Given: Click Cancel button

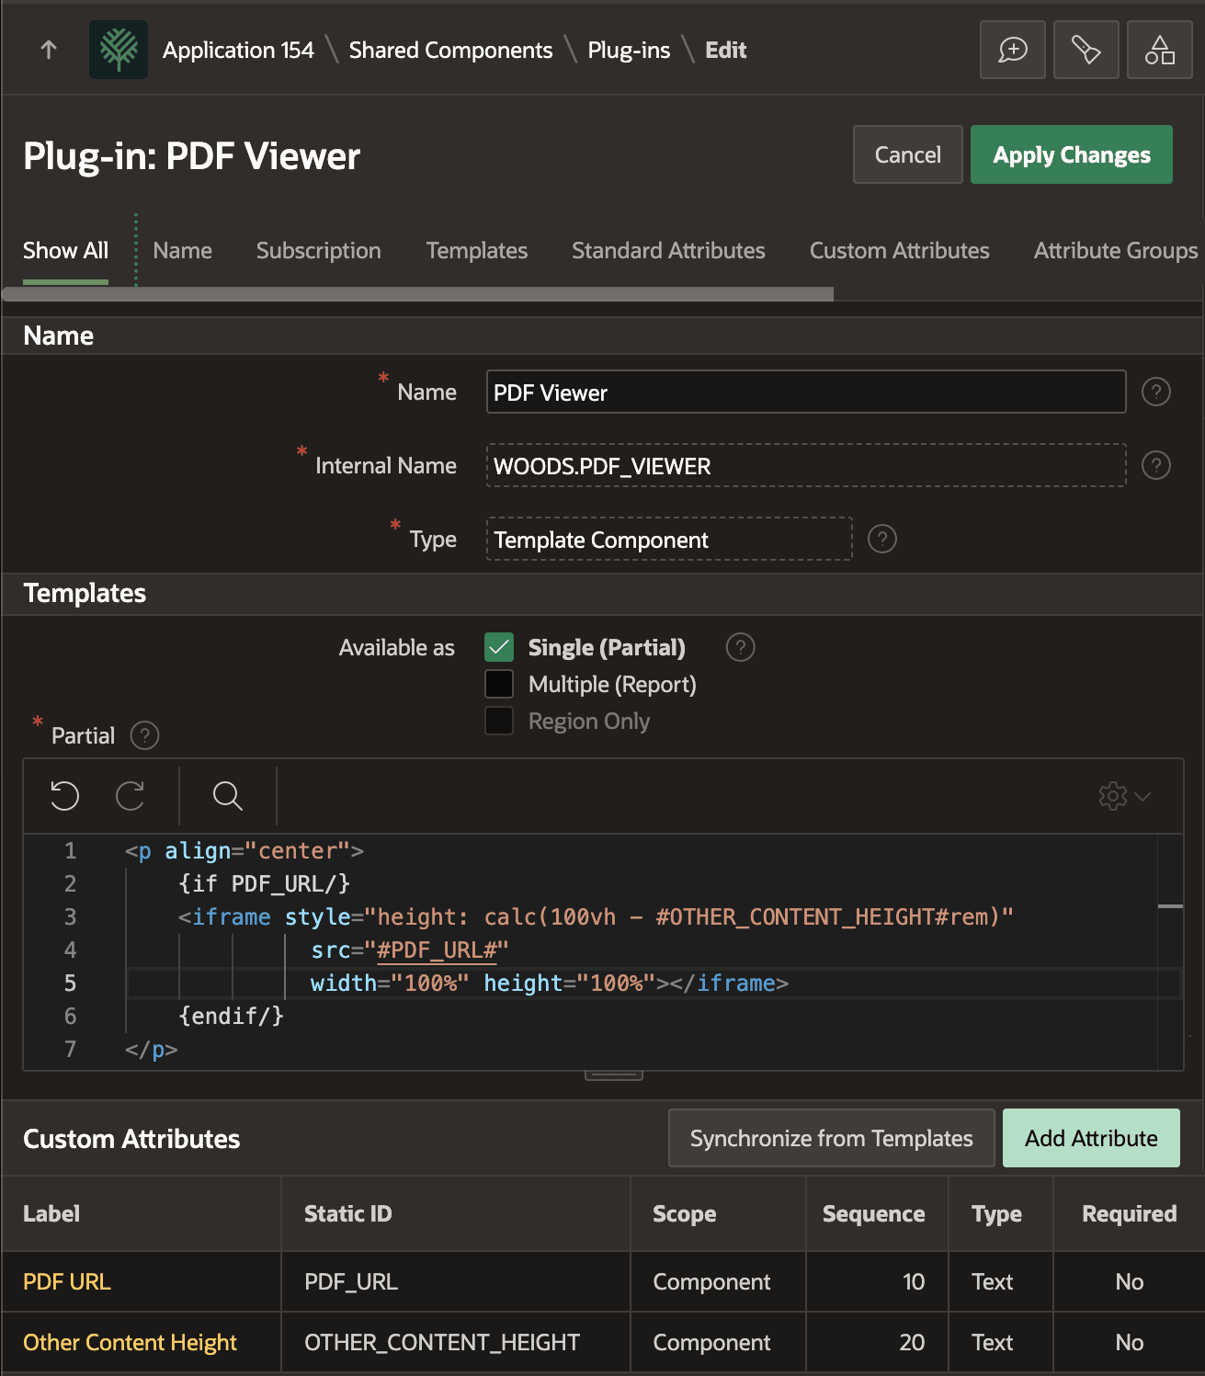Looking at the screenshot, I should click(x=908, y=155).
